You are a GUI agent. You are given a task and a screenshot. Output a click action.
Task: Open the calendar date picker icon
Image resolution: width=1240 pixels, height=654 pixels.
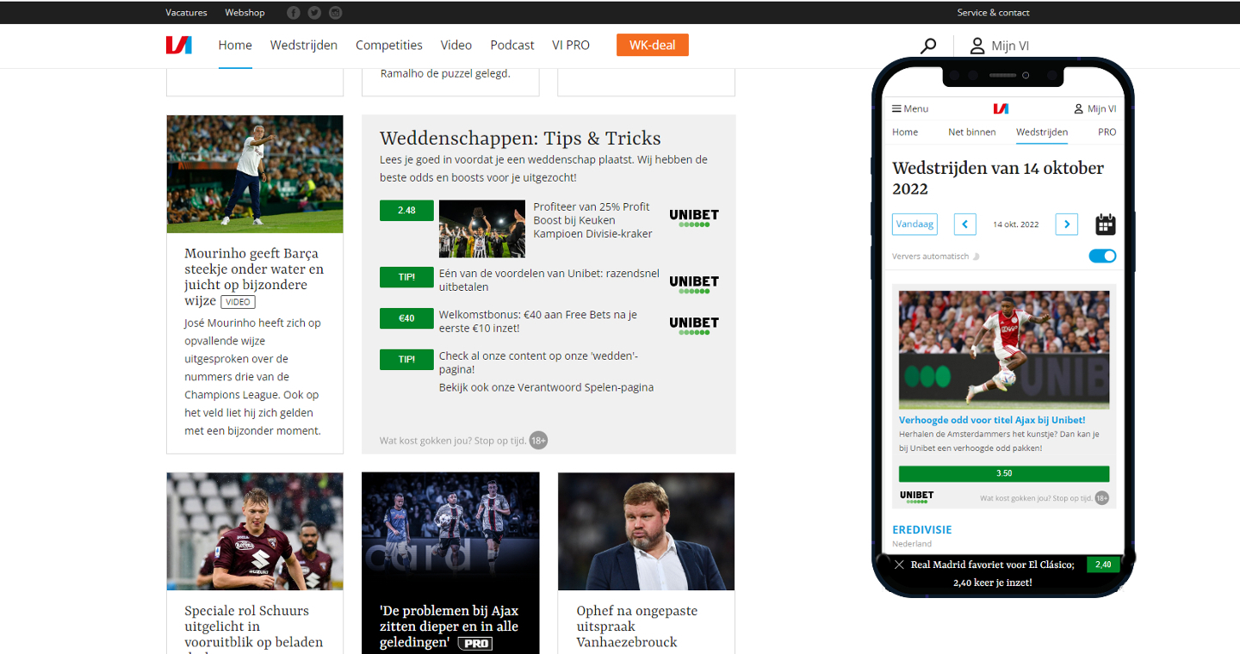coord(1105,225)
